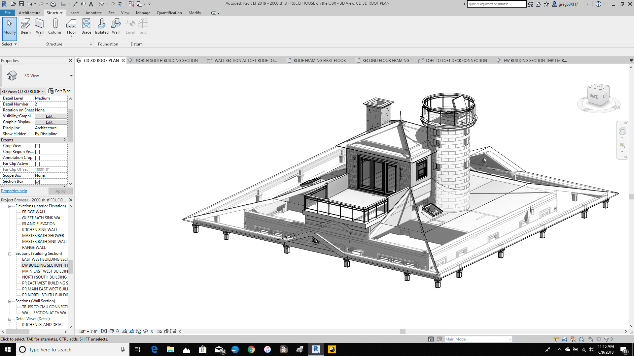Open the Detail Level control
This screenshot has height=356, width=634.
pos(104,331)
